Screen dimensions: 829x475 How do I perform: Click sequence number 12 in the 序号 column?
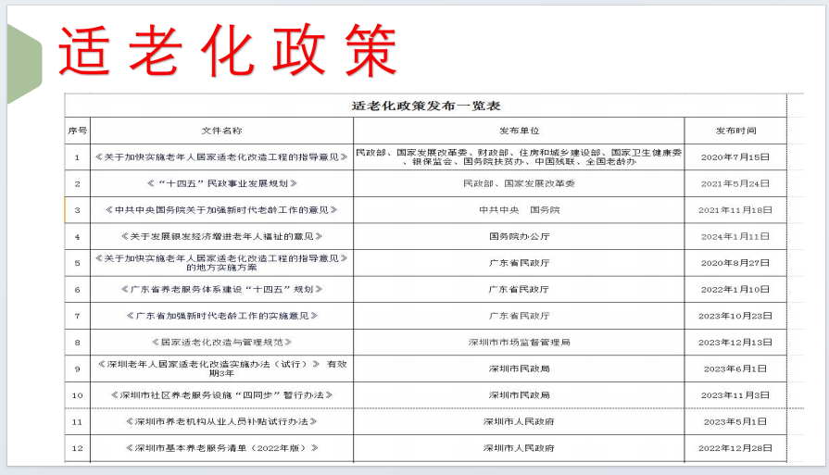pos(77,447)
